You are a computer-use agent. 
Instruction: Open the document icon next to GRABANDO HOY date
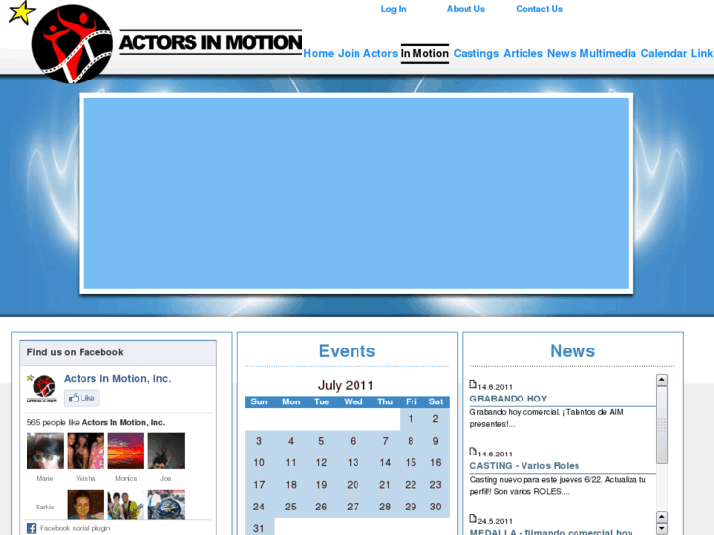point(473,385)
